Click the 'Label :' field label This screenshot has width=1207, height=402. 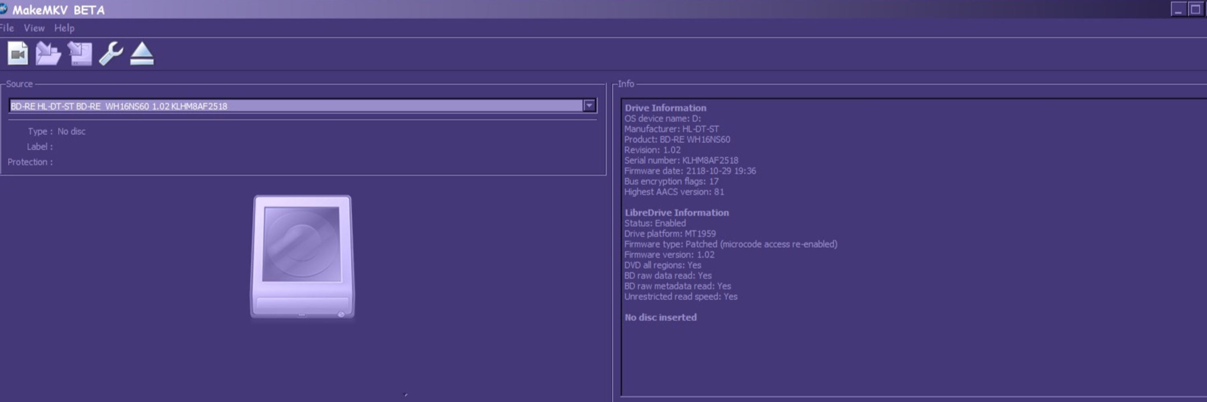(x=40, y=146)
